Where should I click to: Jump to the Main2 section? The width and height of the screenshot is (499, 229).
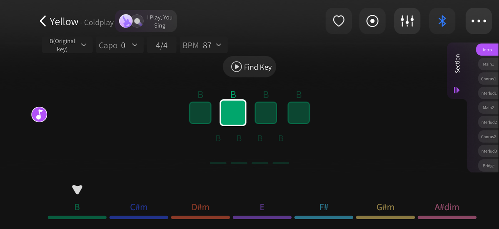point(488,108)
